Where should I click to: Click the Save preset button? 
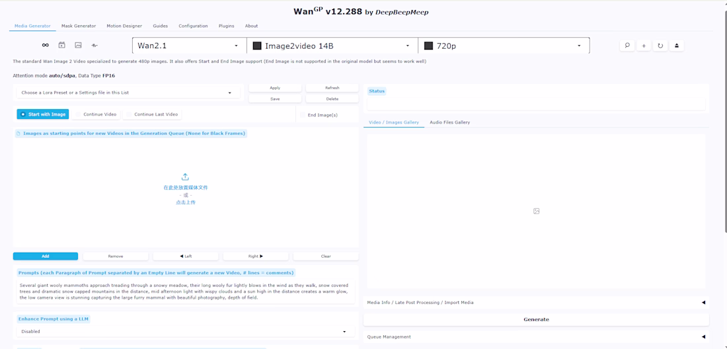(275, 98)
